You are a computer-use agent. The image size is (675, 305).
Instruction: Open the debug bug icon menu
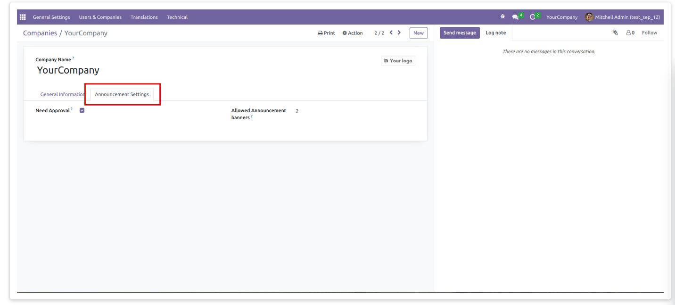[503, 17]
